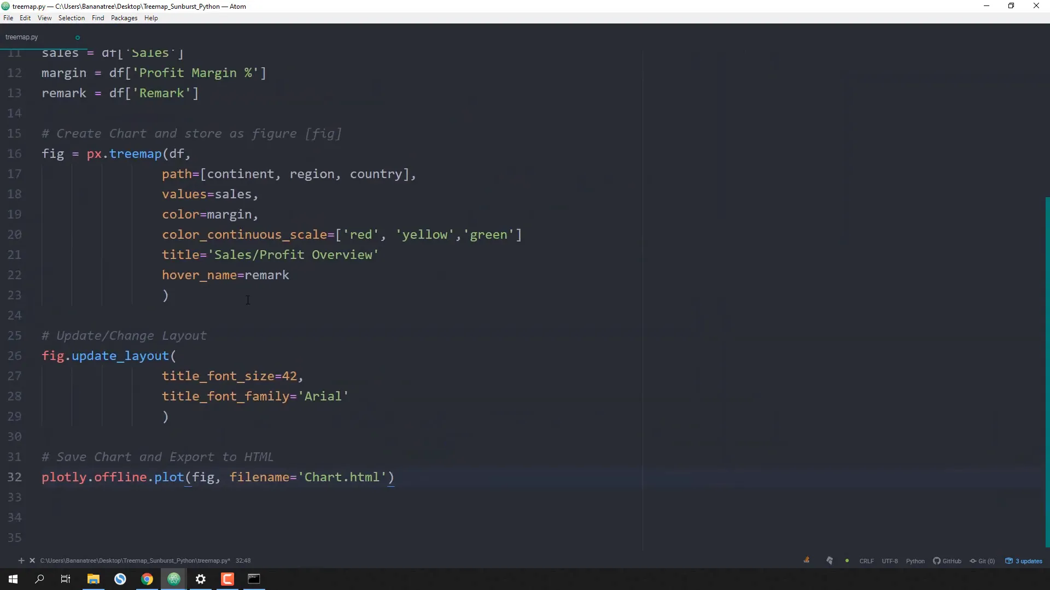Create a new file with the plus icon
Image resolution: width=1050 pixels, height=590 pixels.
click(x=22, y=560)
